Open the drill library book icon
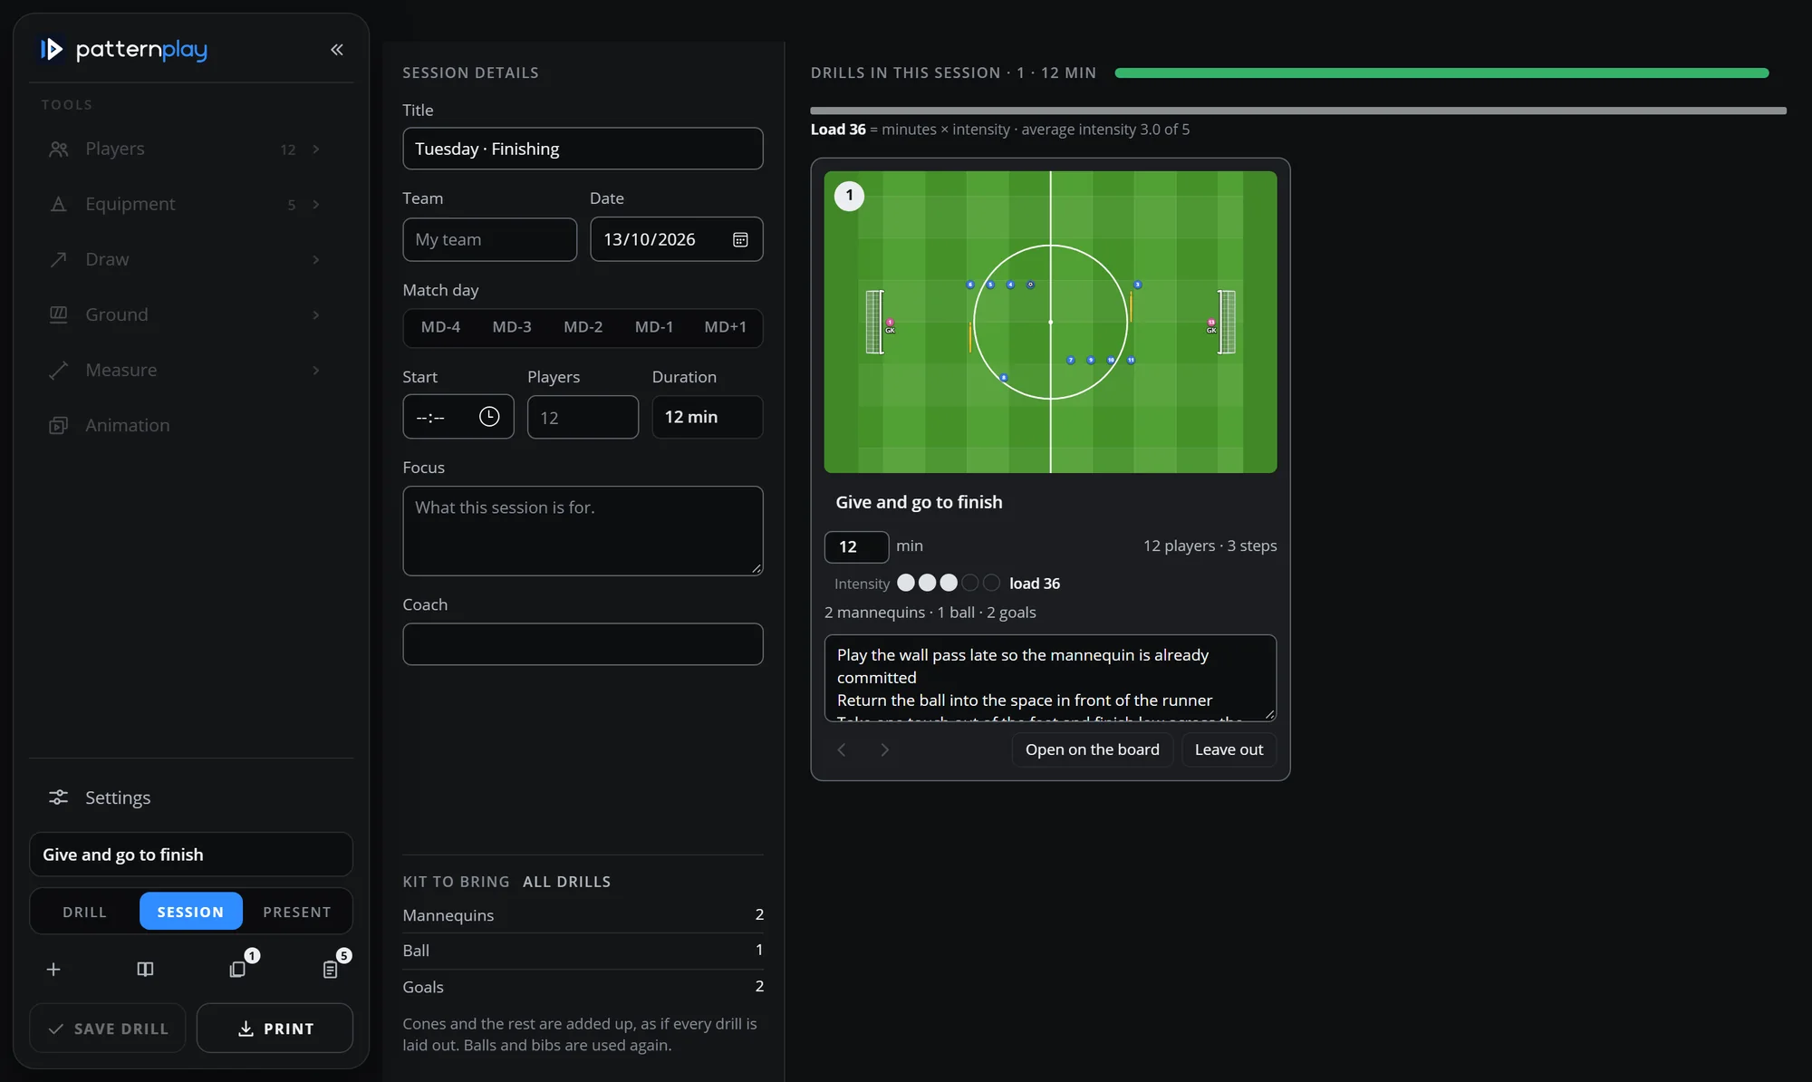 (145, 970)
